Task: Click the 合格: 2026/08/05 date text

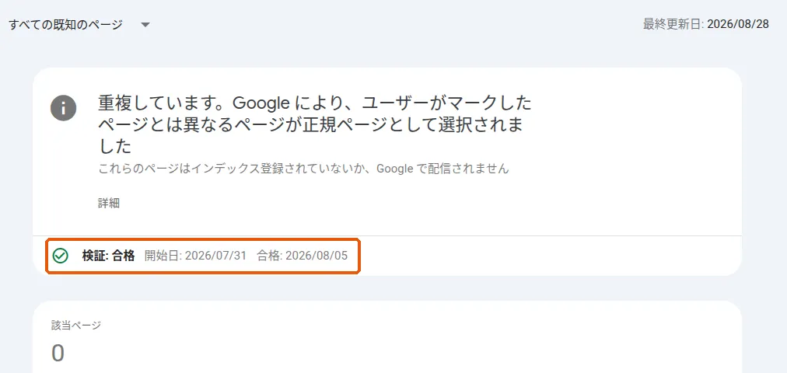Action: pos(303,256)
